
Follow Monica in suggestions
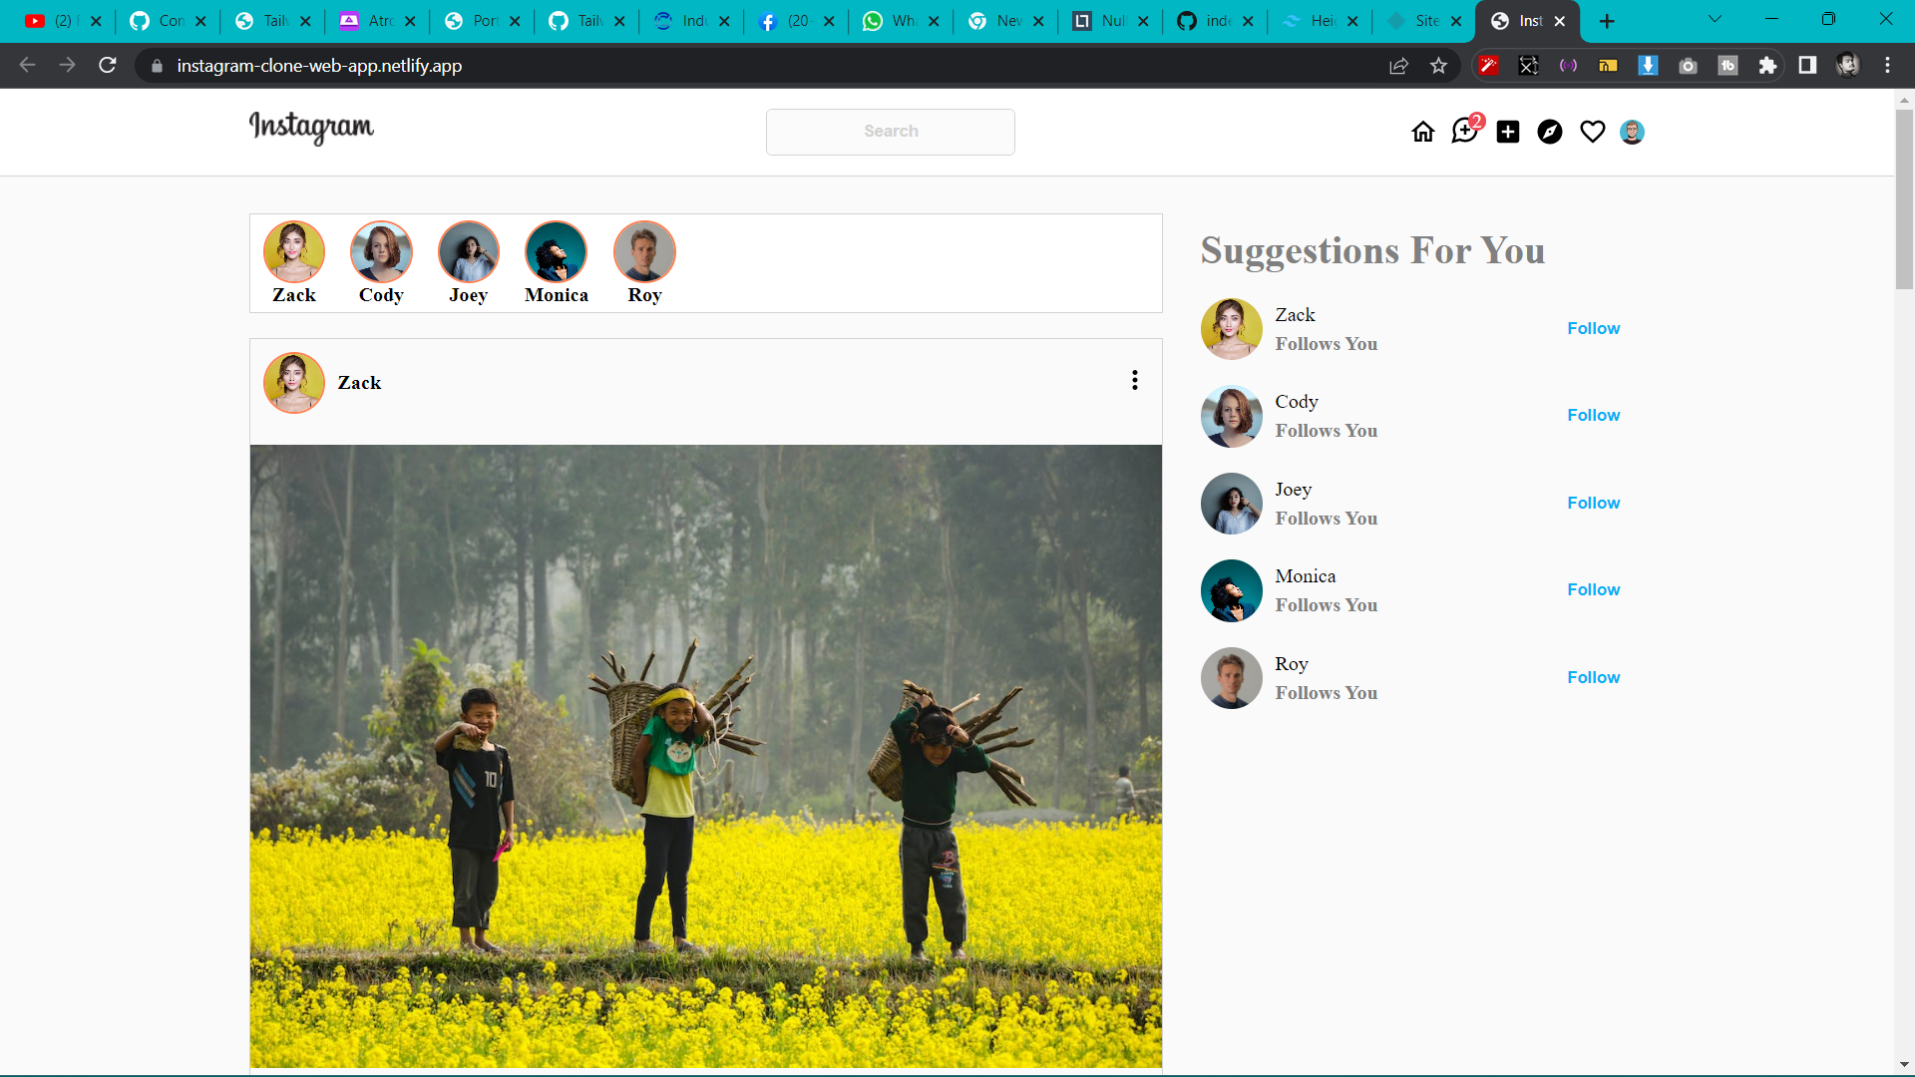[x=1593, y=589]
